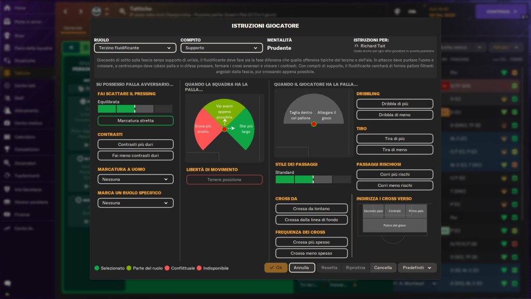Select 'Fulcro del gioco' cross target
Viewport: 531px width, 299px height.
pos(395,225)
